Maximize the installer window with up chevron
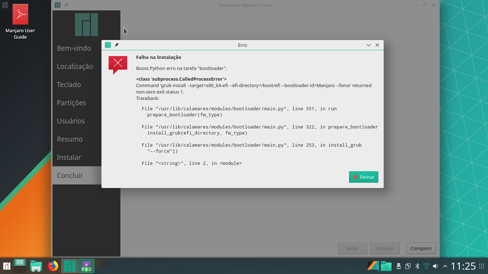The image size is (488, 274). [425, 5]
